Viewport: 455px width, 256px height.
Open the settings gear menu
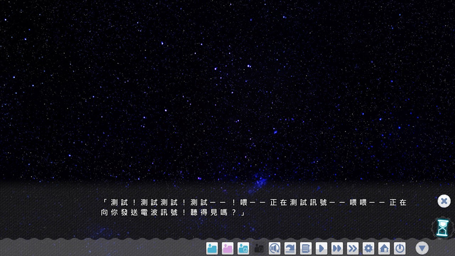[x=368, y=249]
